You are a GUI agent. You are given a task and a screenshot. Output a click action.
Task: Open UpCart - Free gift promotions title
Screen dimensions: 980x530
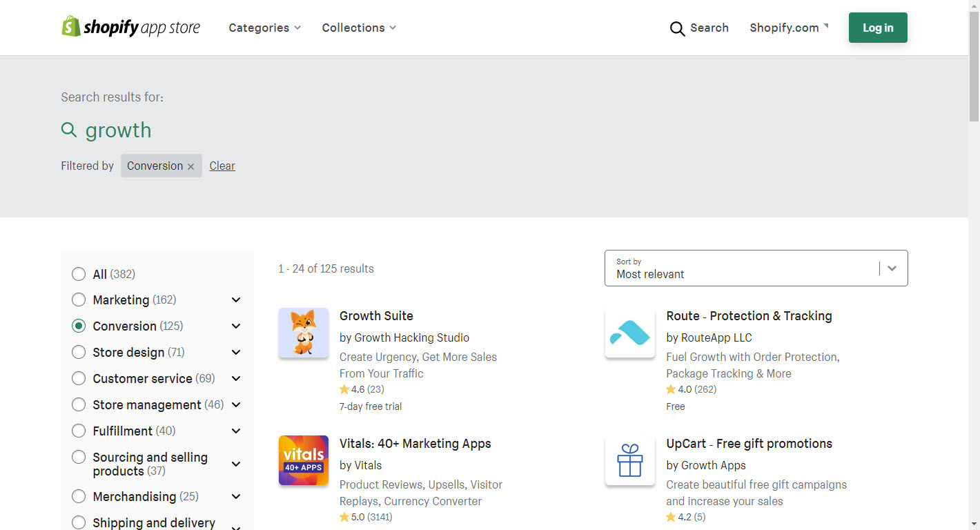pyautogui.click(x=749, y=443)
